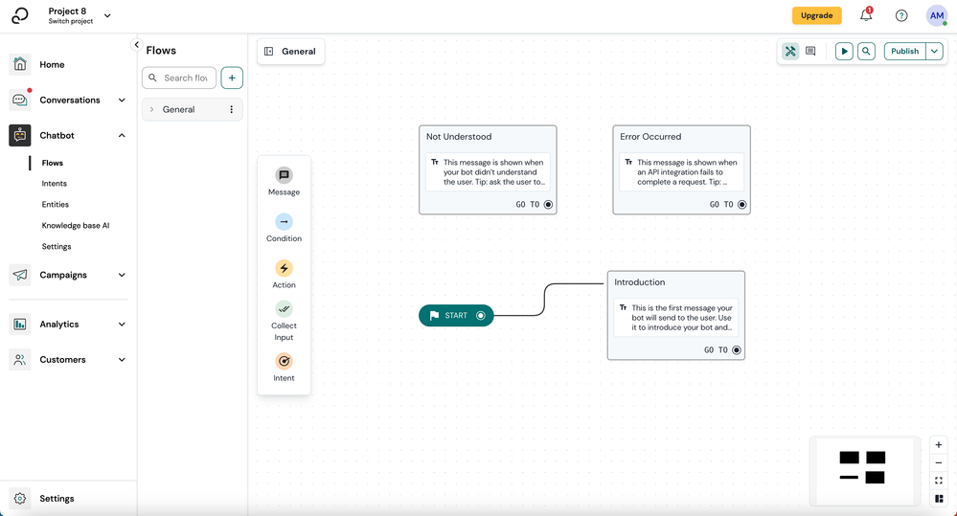
Task: Focus the Search flows field
Action: [179, 79]
